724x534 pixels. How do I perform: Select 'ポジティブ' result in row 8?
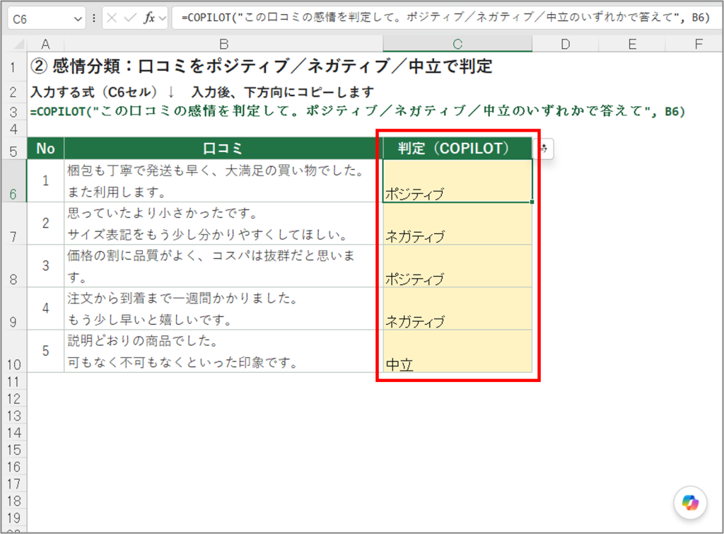457,266
